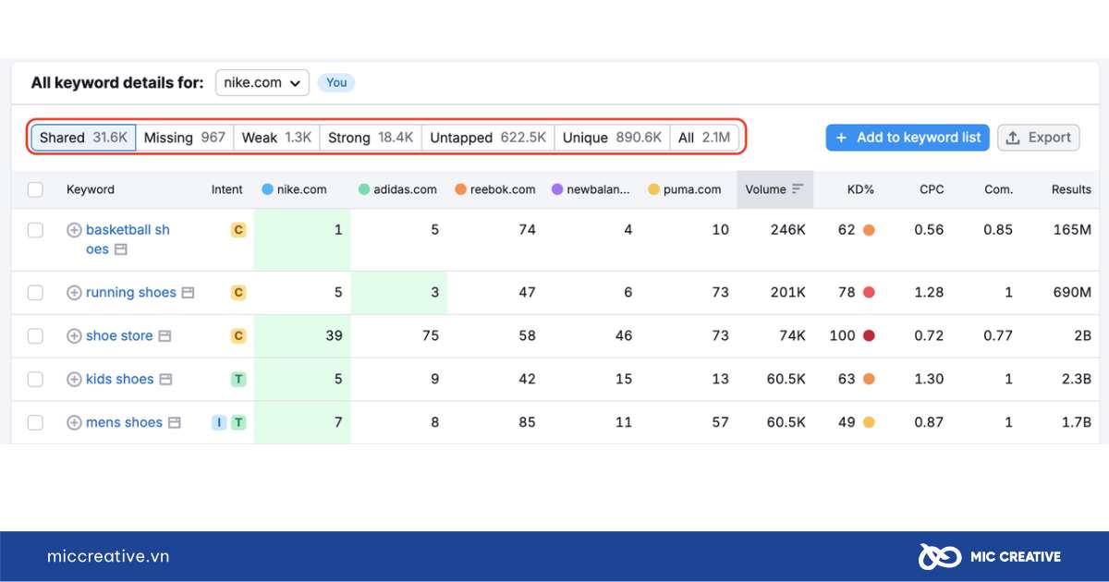
Task: Check the kids shoes row checkbox
Action: point(35,380)
